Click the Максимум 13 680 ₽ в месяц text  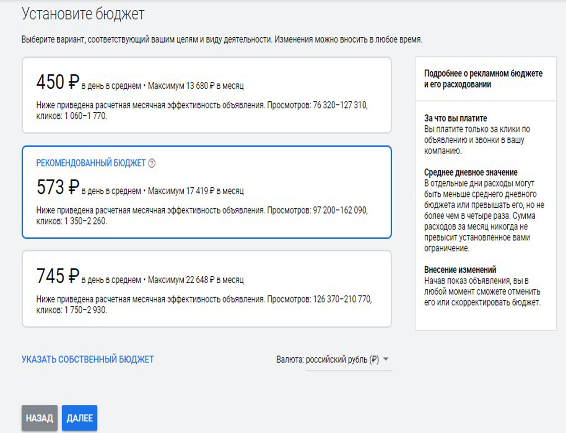[196, 86]
